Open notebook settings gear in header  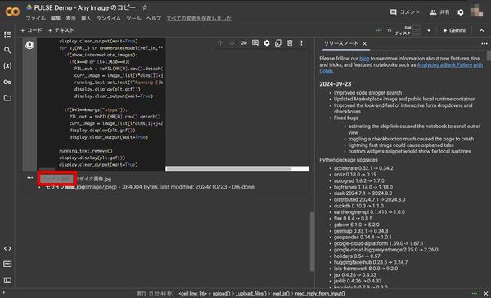click(460, 12)
